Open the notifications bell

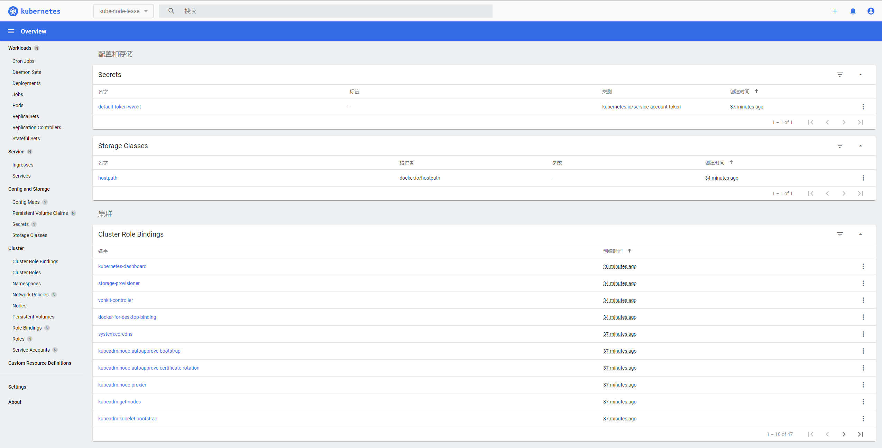[x=853, y=11]
